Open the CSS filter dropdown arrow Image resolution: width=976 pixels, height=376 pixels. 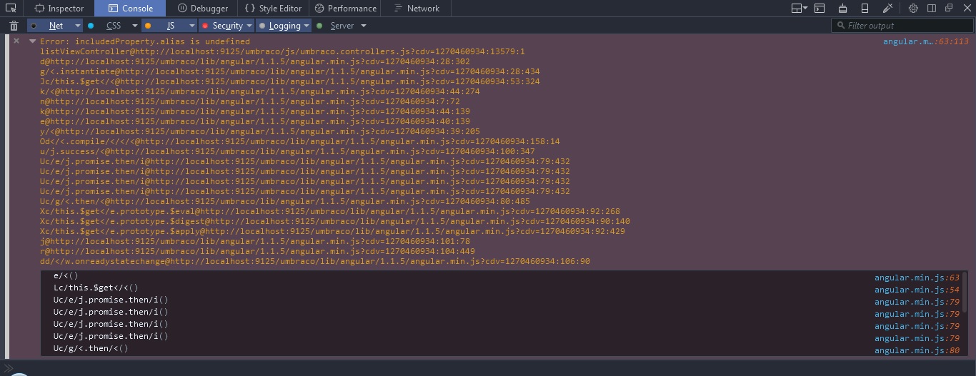[x=134, y=26]
